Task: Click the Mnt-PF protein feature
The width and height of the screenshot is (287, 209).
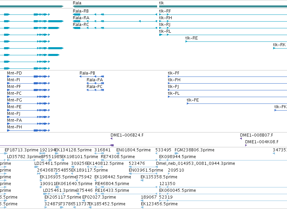Action: tap(28, 90)
